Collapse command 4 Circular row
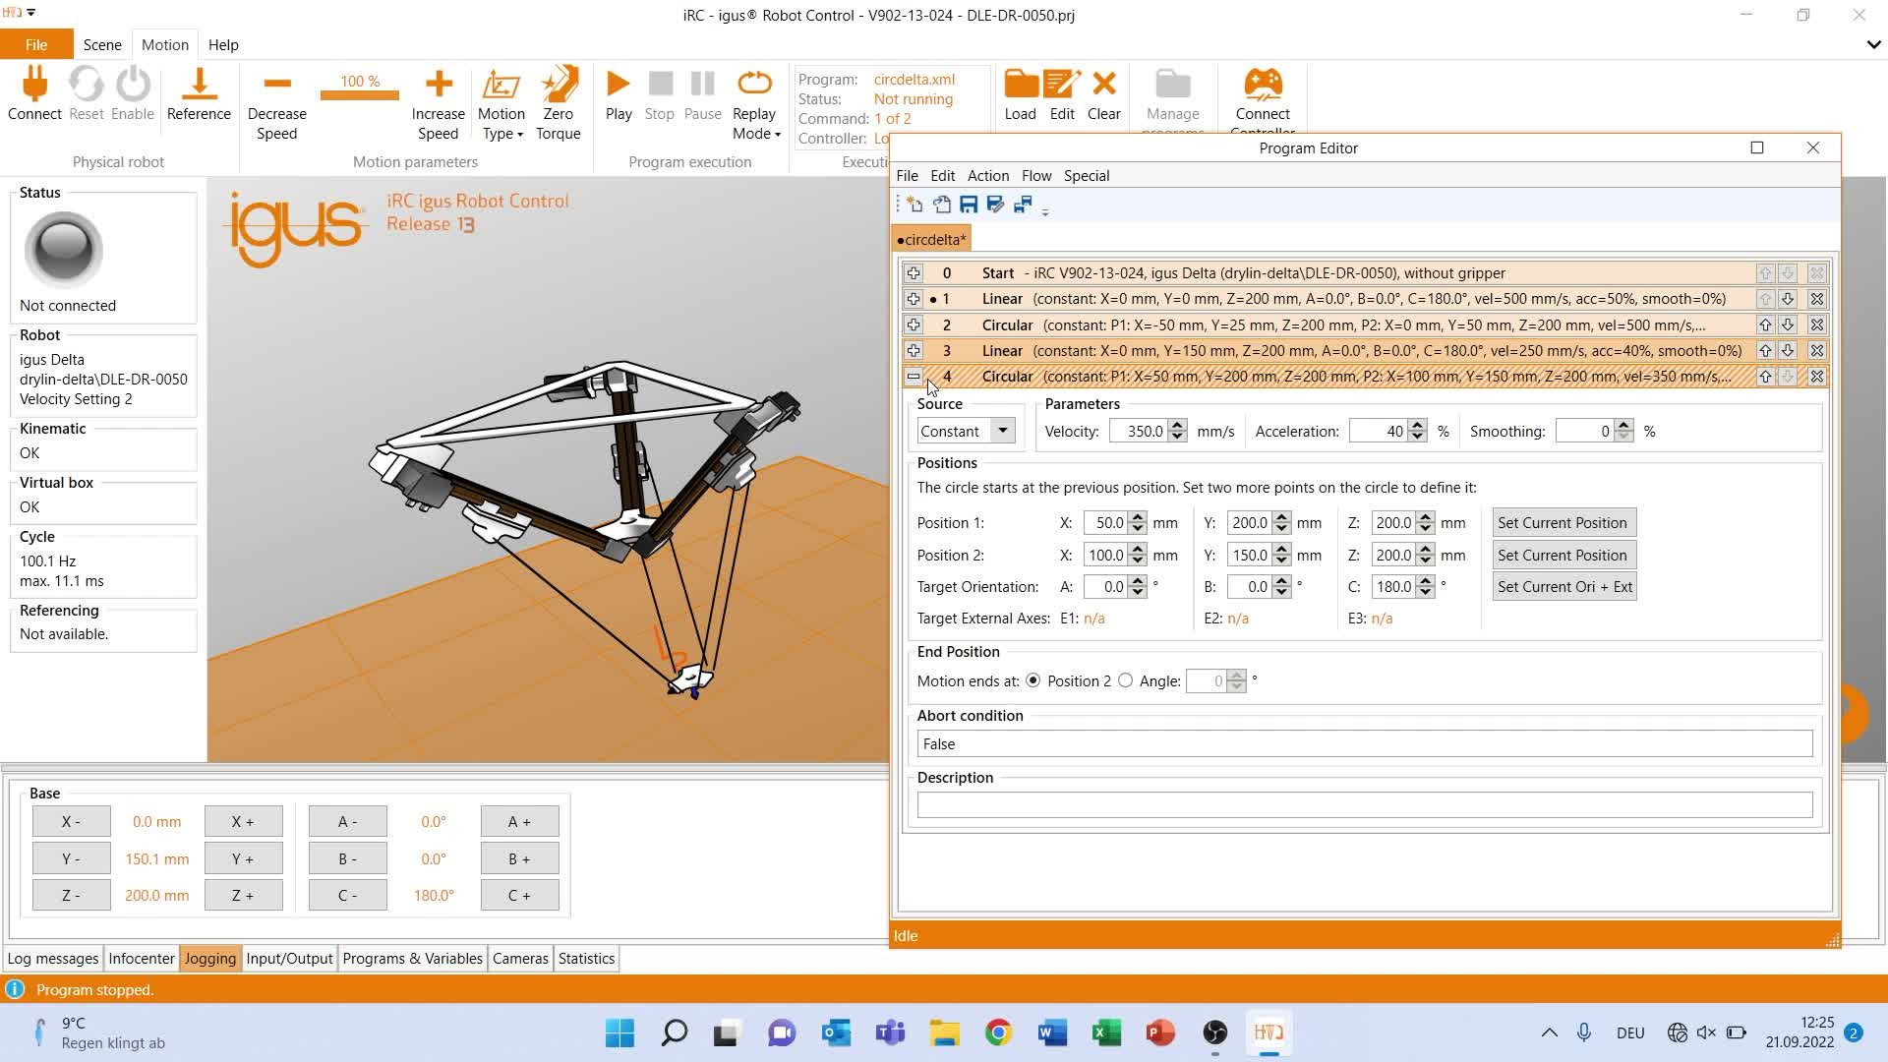The image size is (1888, 1062). pos(914,376)
